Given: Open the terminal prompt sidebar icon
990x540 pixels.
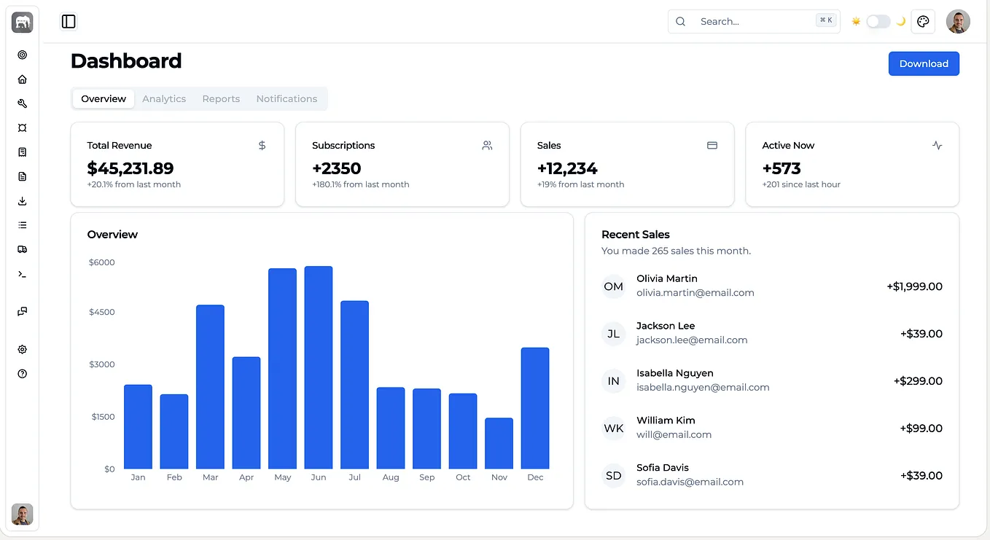Looking at the screenshot, I should click(x=22, y=274).
